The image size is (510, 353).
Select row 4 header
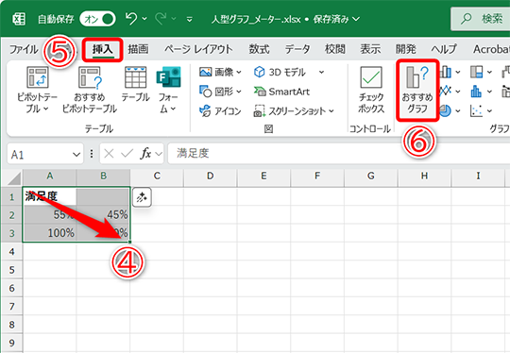click(x=11, y=251)
